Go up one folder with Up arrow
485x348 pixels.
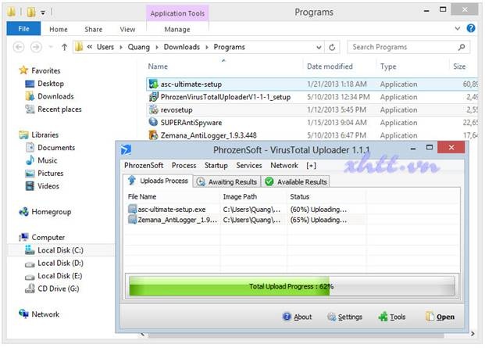point(64,47)
